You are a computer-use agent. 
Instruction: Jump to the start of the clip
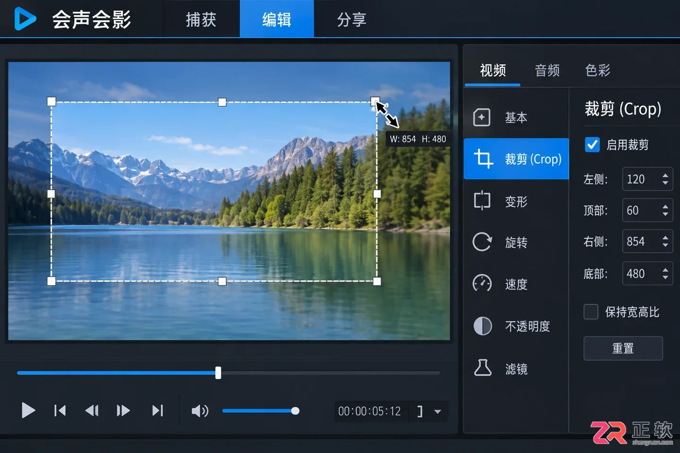click(x=60, y=411)
